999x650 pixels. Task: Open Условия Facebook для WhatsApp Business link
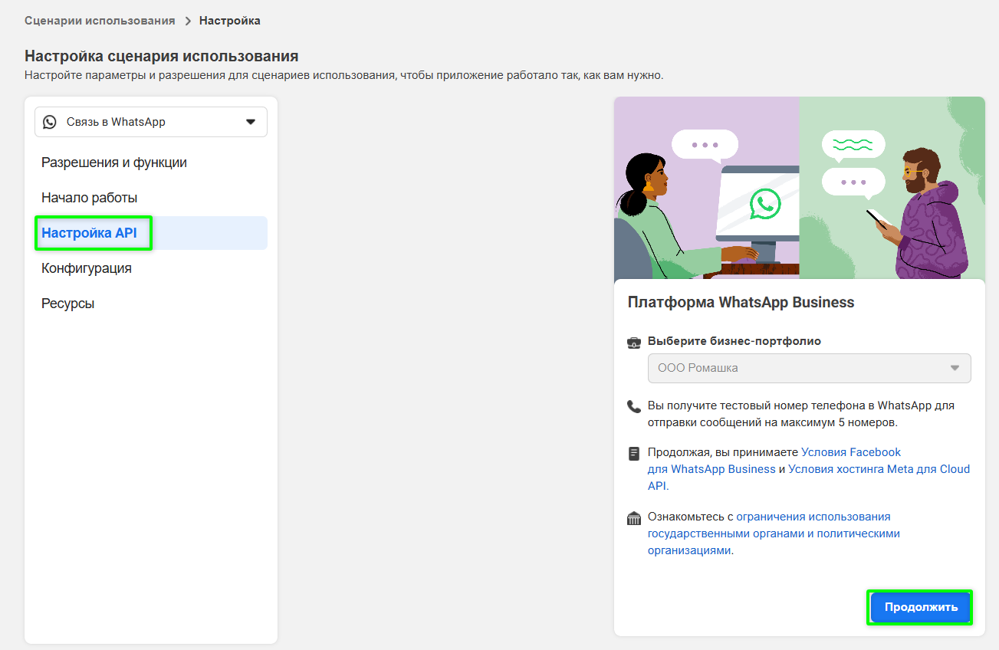(x=851, y=452)
